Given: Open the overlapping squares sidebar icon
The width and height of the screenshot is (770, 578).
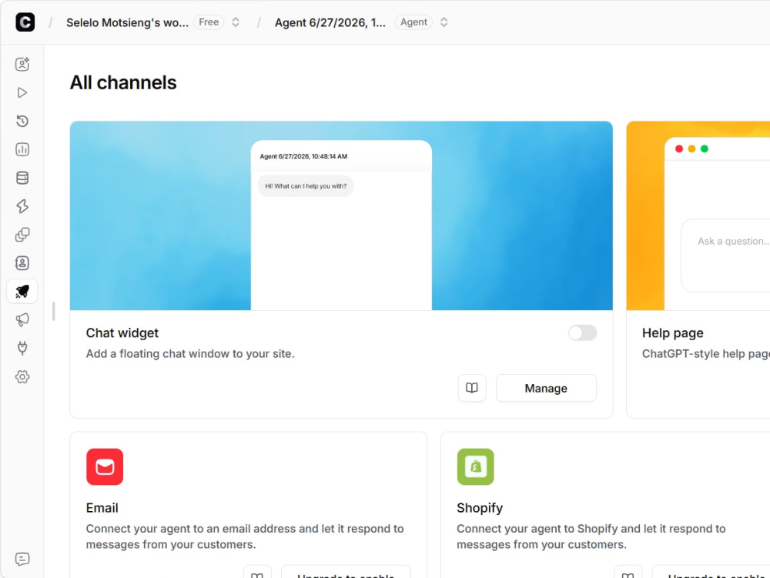Looking at the screenshot, I should 22,235.
